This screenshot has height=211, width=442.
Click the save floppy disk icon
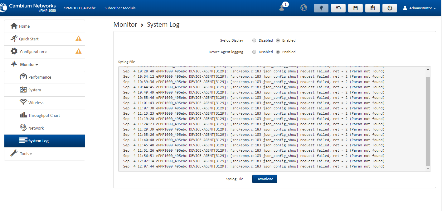(355, 8)
